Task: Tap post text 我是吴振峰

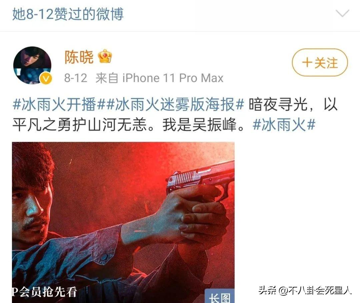Action: 199,125
